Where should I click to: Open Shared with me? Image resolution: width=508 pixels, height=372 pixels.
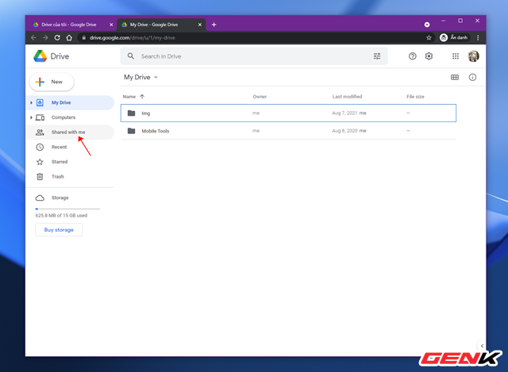[70, 132]
